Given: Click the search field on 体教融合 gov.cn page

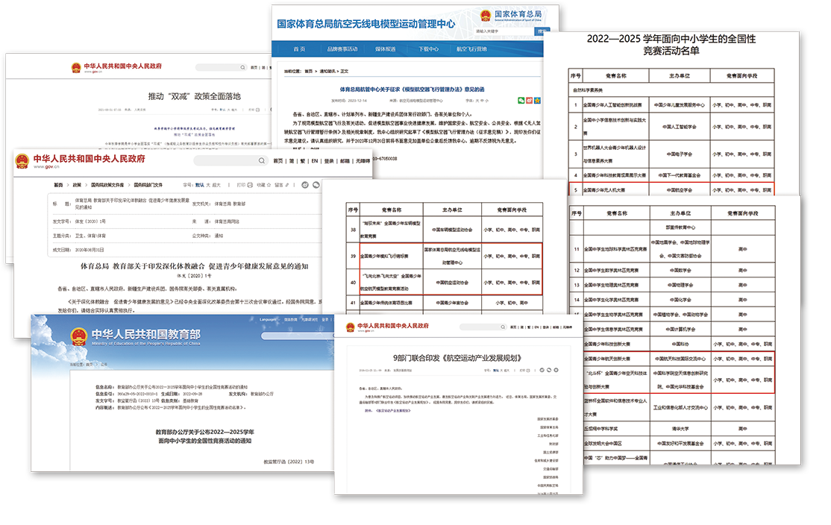Looking at the screenshot, I should (x=231, y=160).
